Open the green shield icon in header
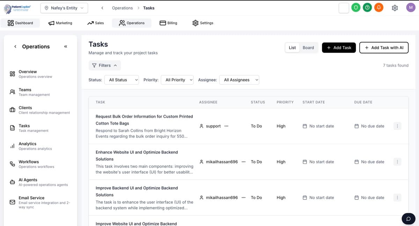The height and width of the screenshot is (226, 419). tap(355, 8)
